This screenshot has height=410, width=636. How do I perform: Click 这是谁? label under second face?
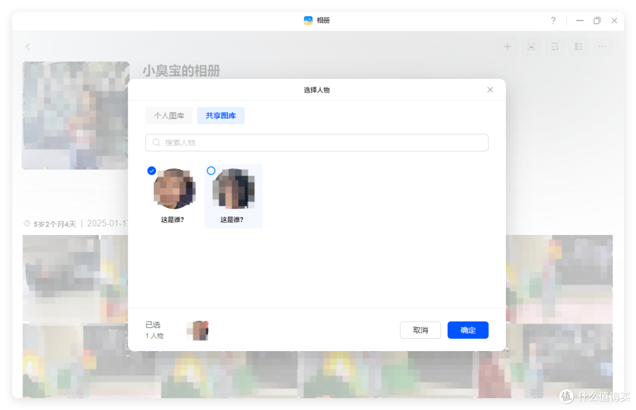tap(232, 220)
